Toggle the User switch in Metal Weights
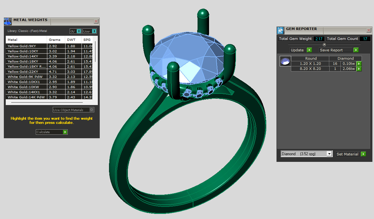This screenshot has height=219, width=374. click(x=90, y=31)
